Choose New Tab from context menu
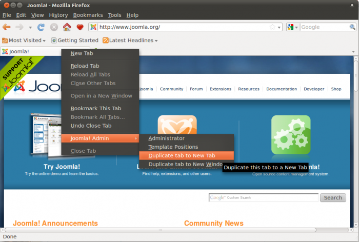Viewport: 359px width, 242px height. 100,53
